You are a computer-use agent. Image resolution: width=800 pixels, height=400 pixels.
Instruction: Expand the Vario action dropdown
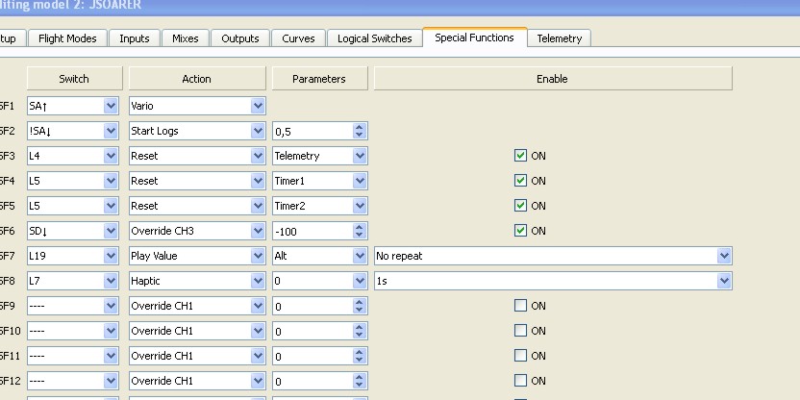[x=258, y=106]
